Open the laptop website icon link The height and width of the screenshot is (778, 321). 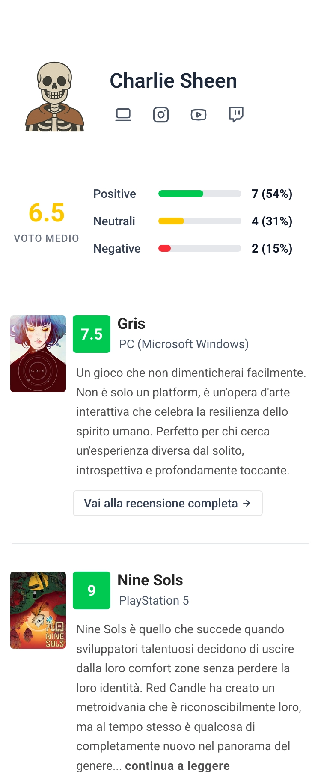click(123, 115)
